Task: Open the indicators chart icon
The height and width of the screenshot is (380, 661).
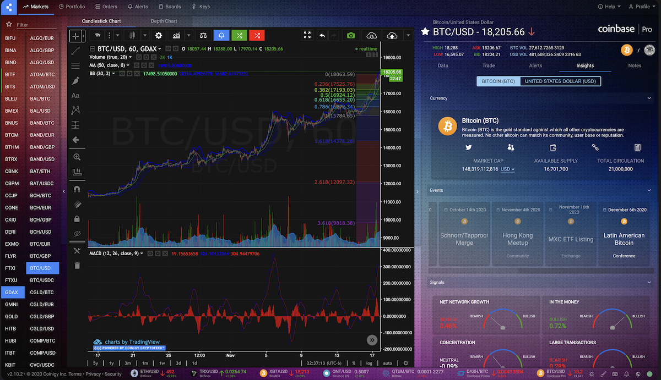Action: (176, 35)
